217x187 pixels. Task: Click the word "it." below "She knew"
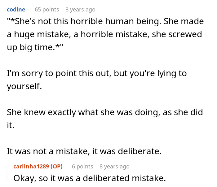coord(11,125)
